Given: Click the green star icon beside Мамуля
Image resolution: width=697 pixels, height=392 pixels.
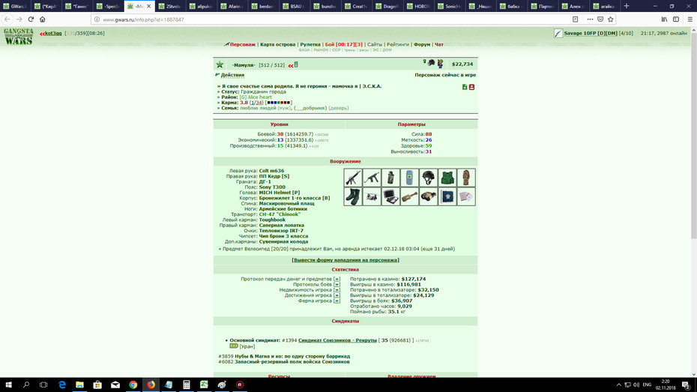Looking at the screenshot, I should pos(220,65).
